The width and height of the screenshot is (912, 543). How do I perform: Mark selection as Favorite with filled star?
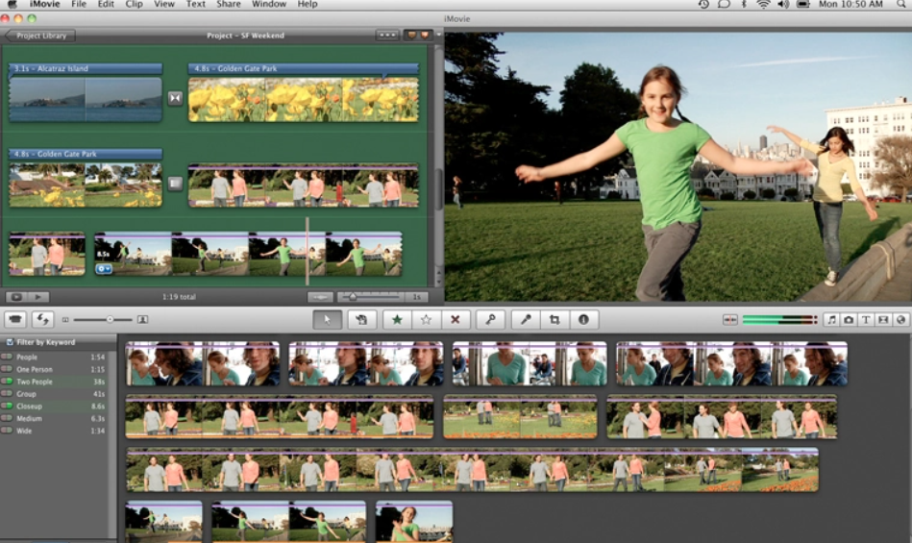(396, 319)
